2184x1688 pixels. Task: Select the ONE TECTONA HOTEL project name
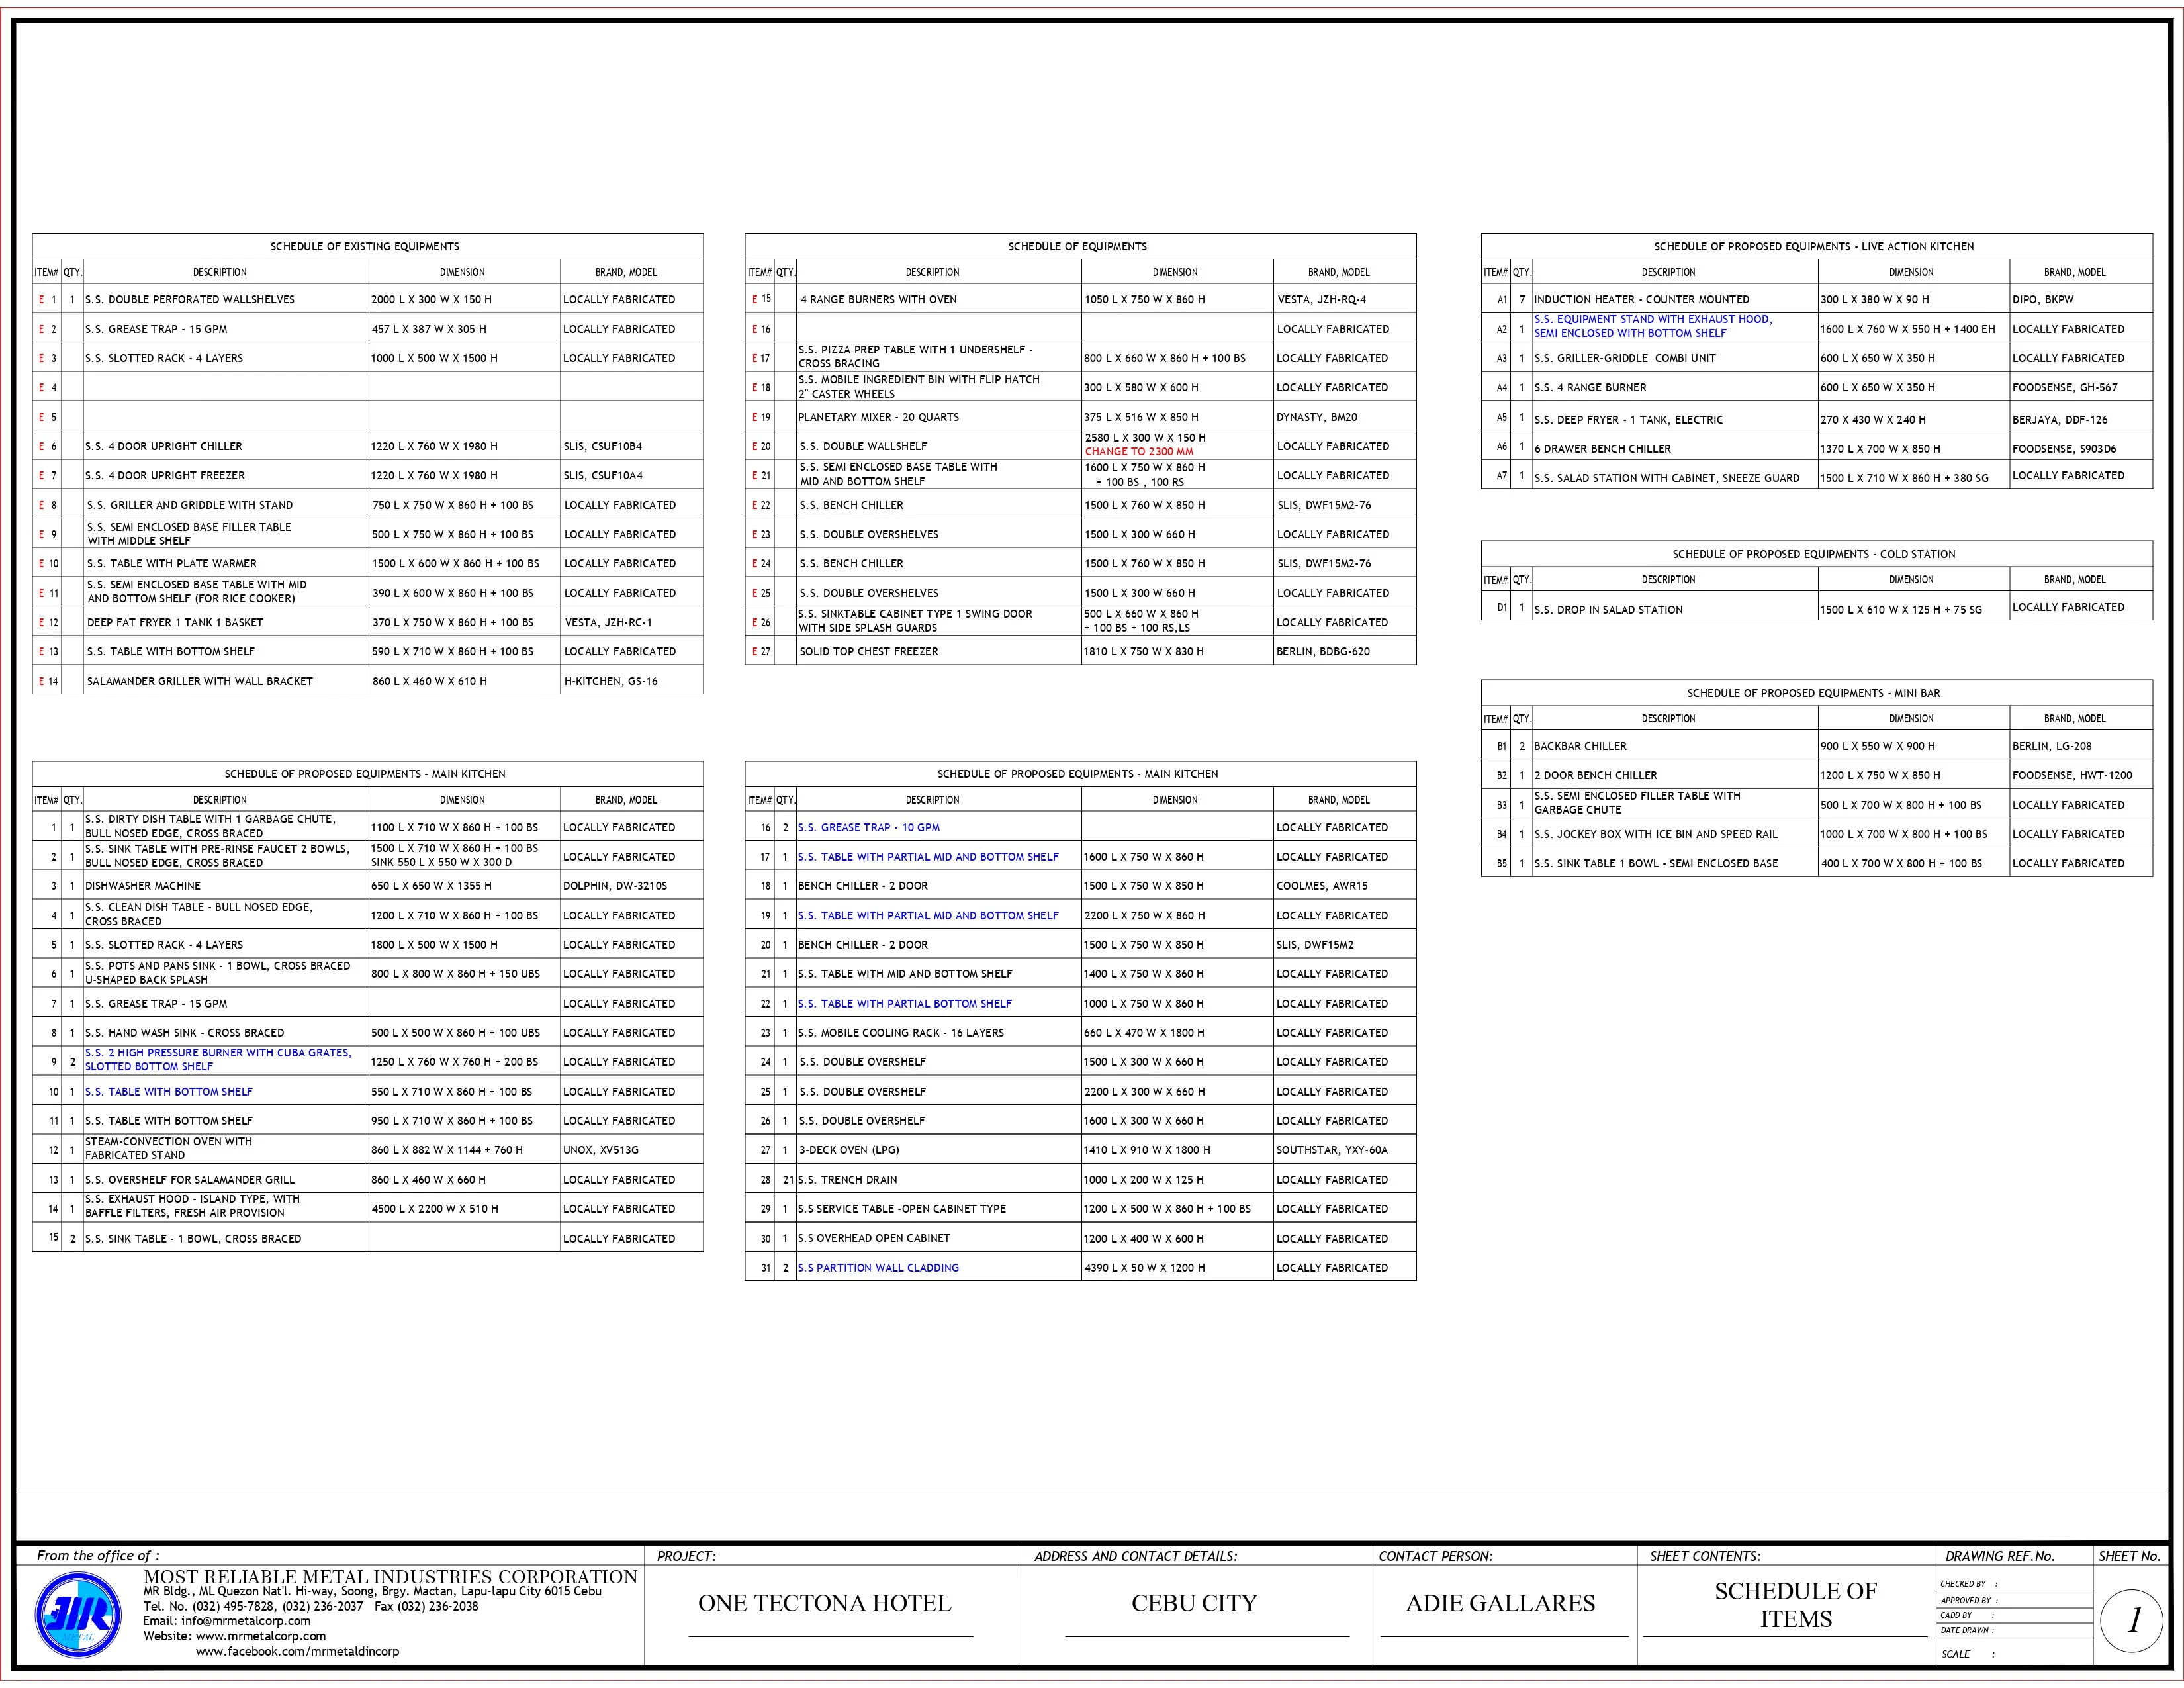[824, 1603]
